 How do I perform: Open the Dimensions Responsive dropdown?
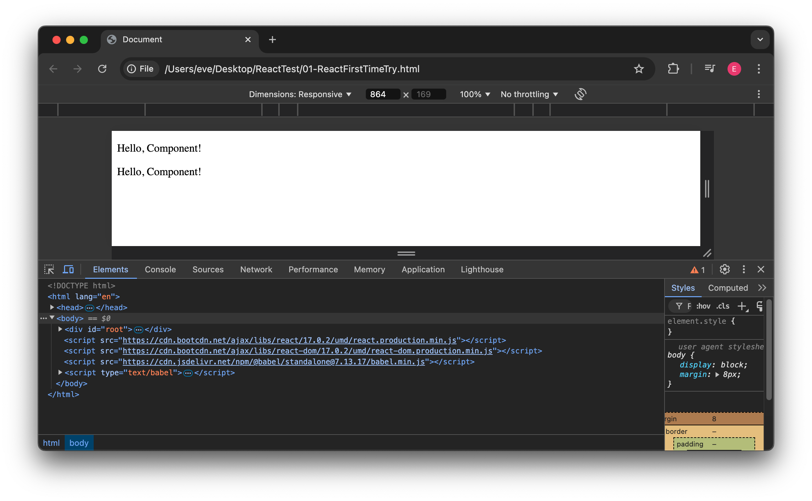pos(300,94)
